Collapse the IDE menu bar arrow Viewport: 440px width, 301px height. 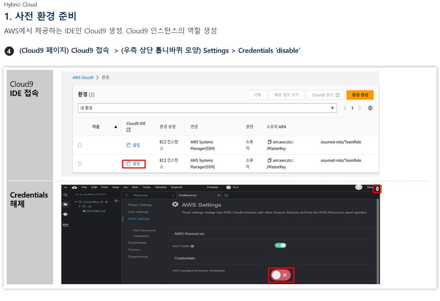pos(65,187)
